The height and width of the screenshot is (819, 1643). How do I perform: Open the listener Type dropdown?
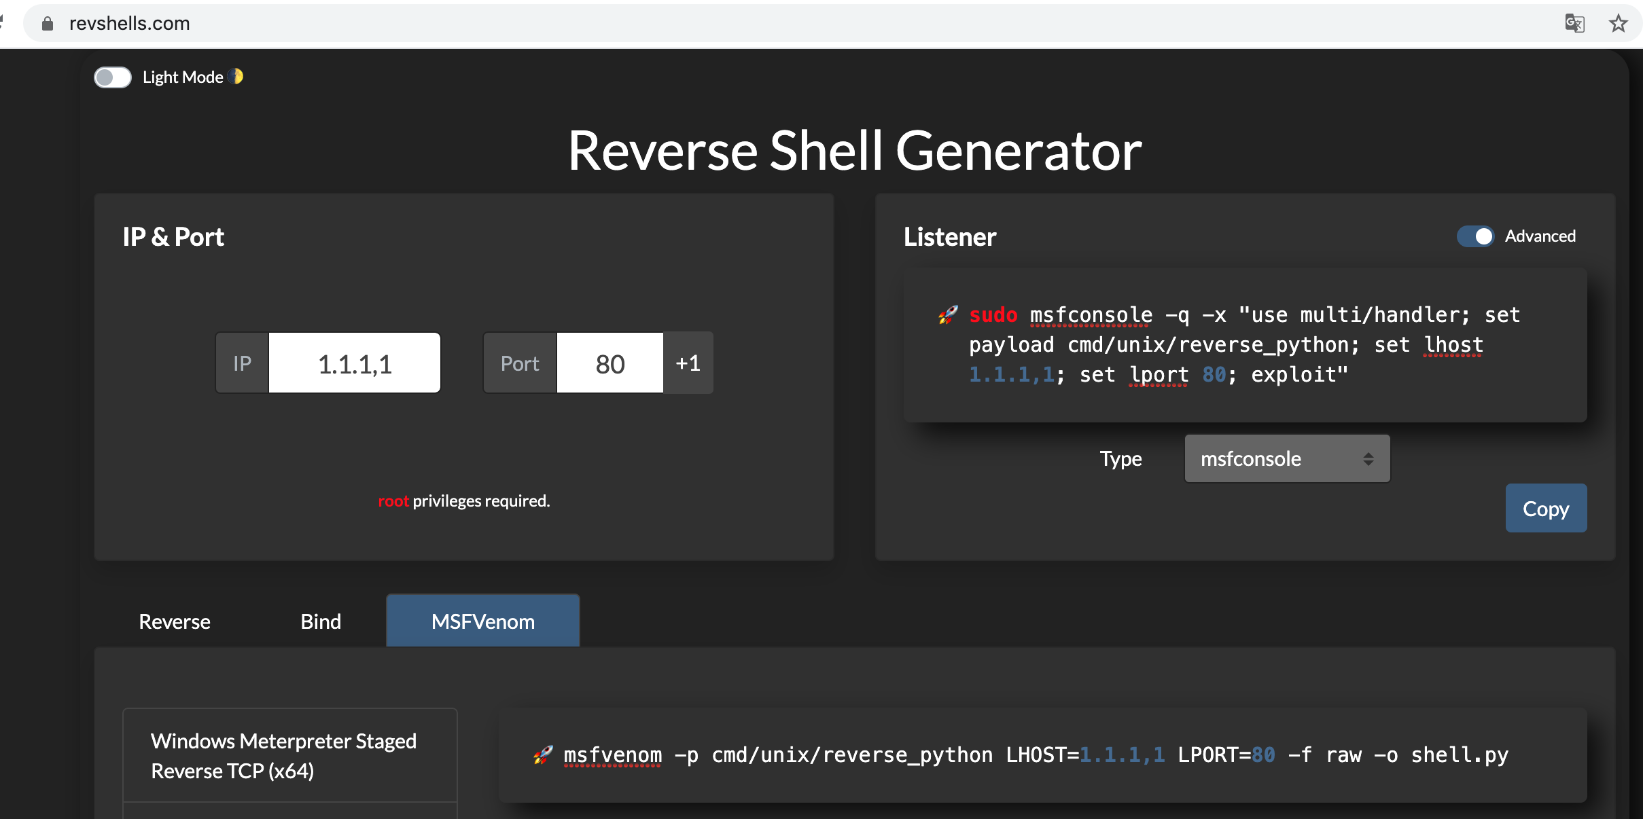click(1286, 459)
